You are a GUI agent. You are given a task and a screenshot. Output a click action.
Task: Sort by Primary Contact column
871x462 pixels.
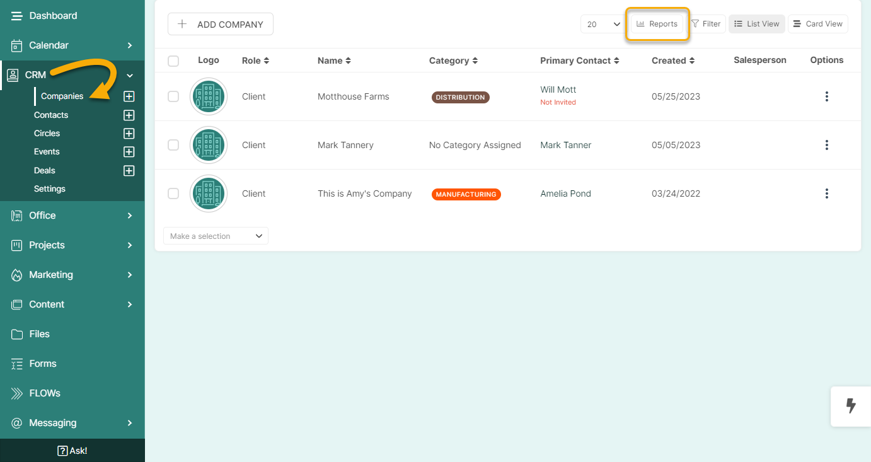[x=580, y=61]
